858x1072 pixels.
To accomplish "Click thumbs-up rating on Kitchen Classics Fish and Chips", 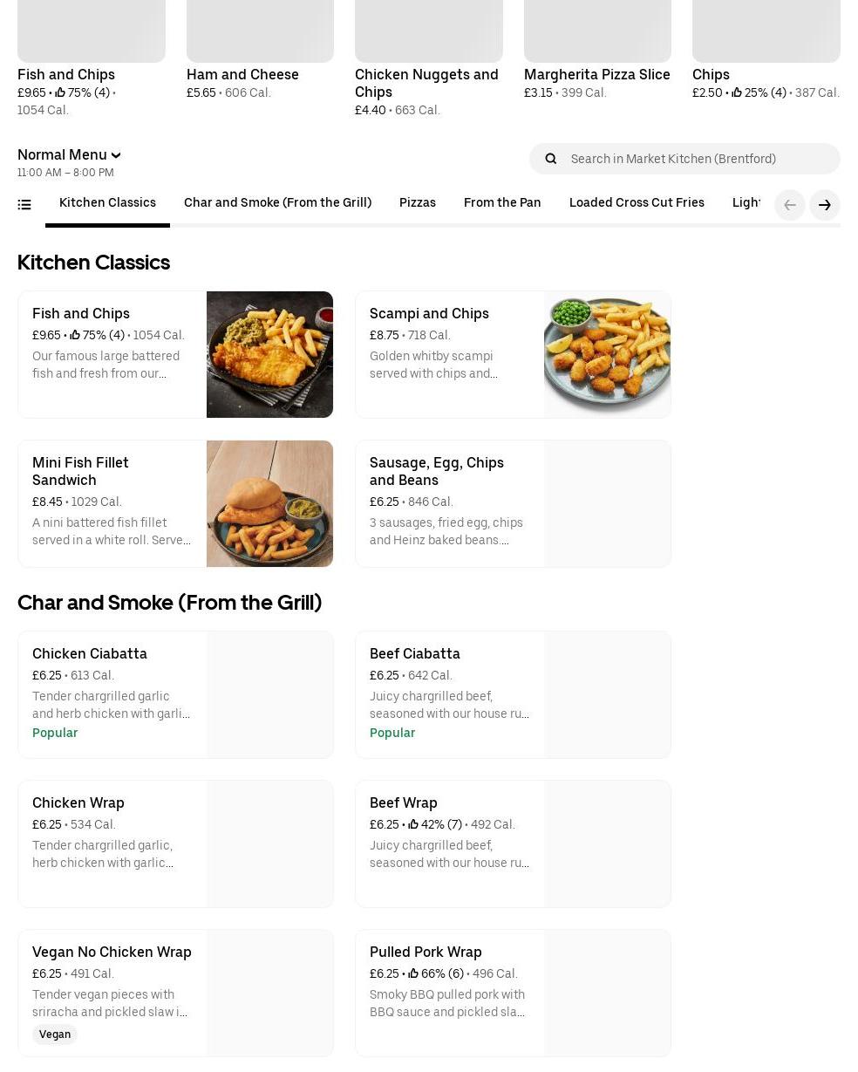I will tap(76, 335).
